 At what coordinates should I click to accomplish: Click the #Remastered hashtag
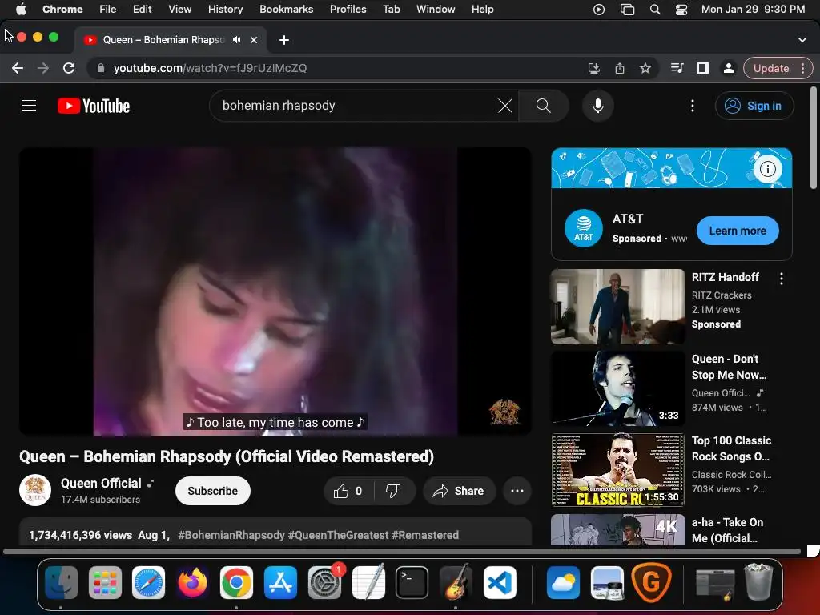(x=425, y=535)
